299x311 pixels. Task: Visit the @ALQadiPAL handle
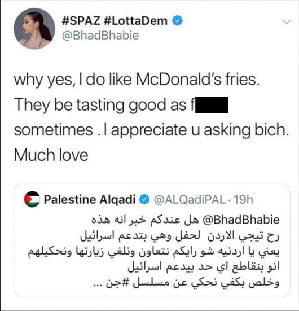(190, 200)
